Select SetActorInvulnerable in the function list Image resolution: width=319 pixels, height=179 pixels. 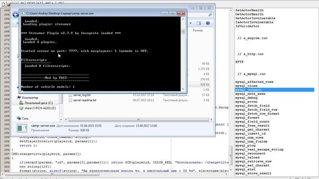pos(255,18)
